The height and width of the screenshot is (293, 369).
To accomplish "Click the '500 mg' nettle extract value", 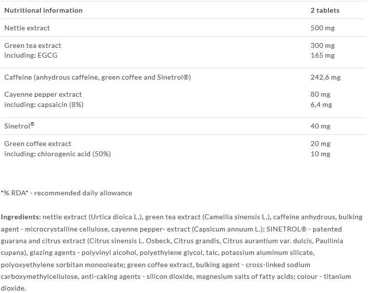I will coord(323,28).
